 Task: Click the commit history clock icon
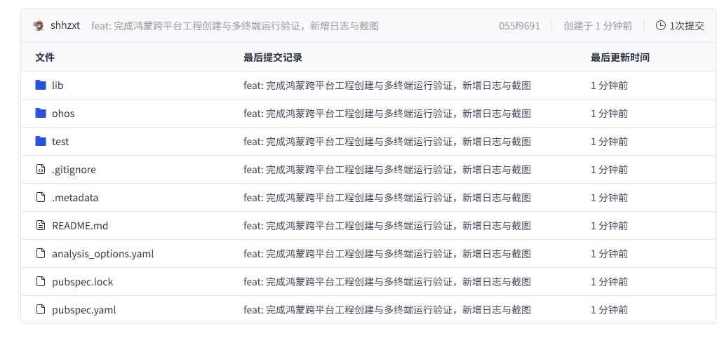tap(661, 25)
